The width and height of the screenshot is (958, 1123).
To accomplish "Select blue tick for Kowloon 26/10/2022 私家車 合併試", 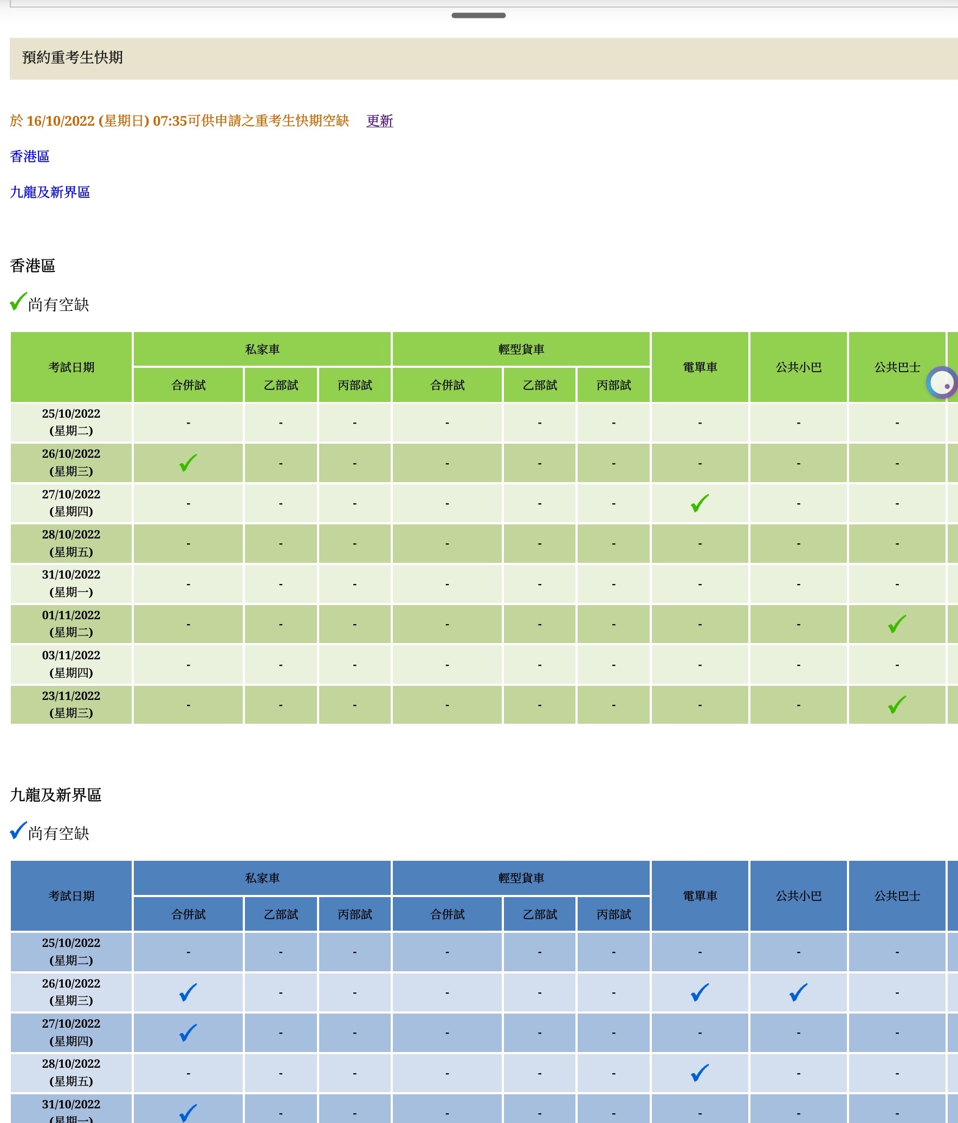I will (188, 992).
